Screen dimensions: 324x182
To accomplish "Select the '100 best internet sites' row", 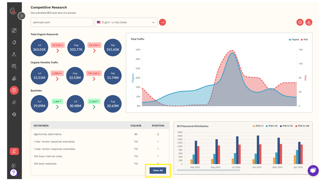I will click(x=100, y=157).
